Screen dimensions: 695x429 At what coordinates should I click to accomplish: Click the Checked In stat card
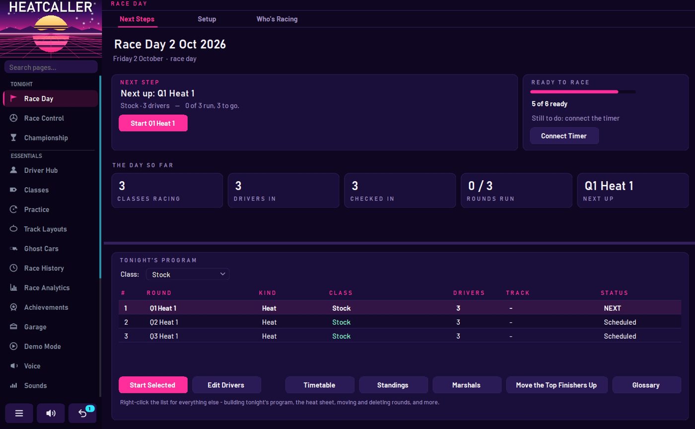tap(400, 190)
